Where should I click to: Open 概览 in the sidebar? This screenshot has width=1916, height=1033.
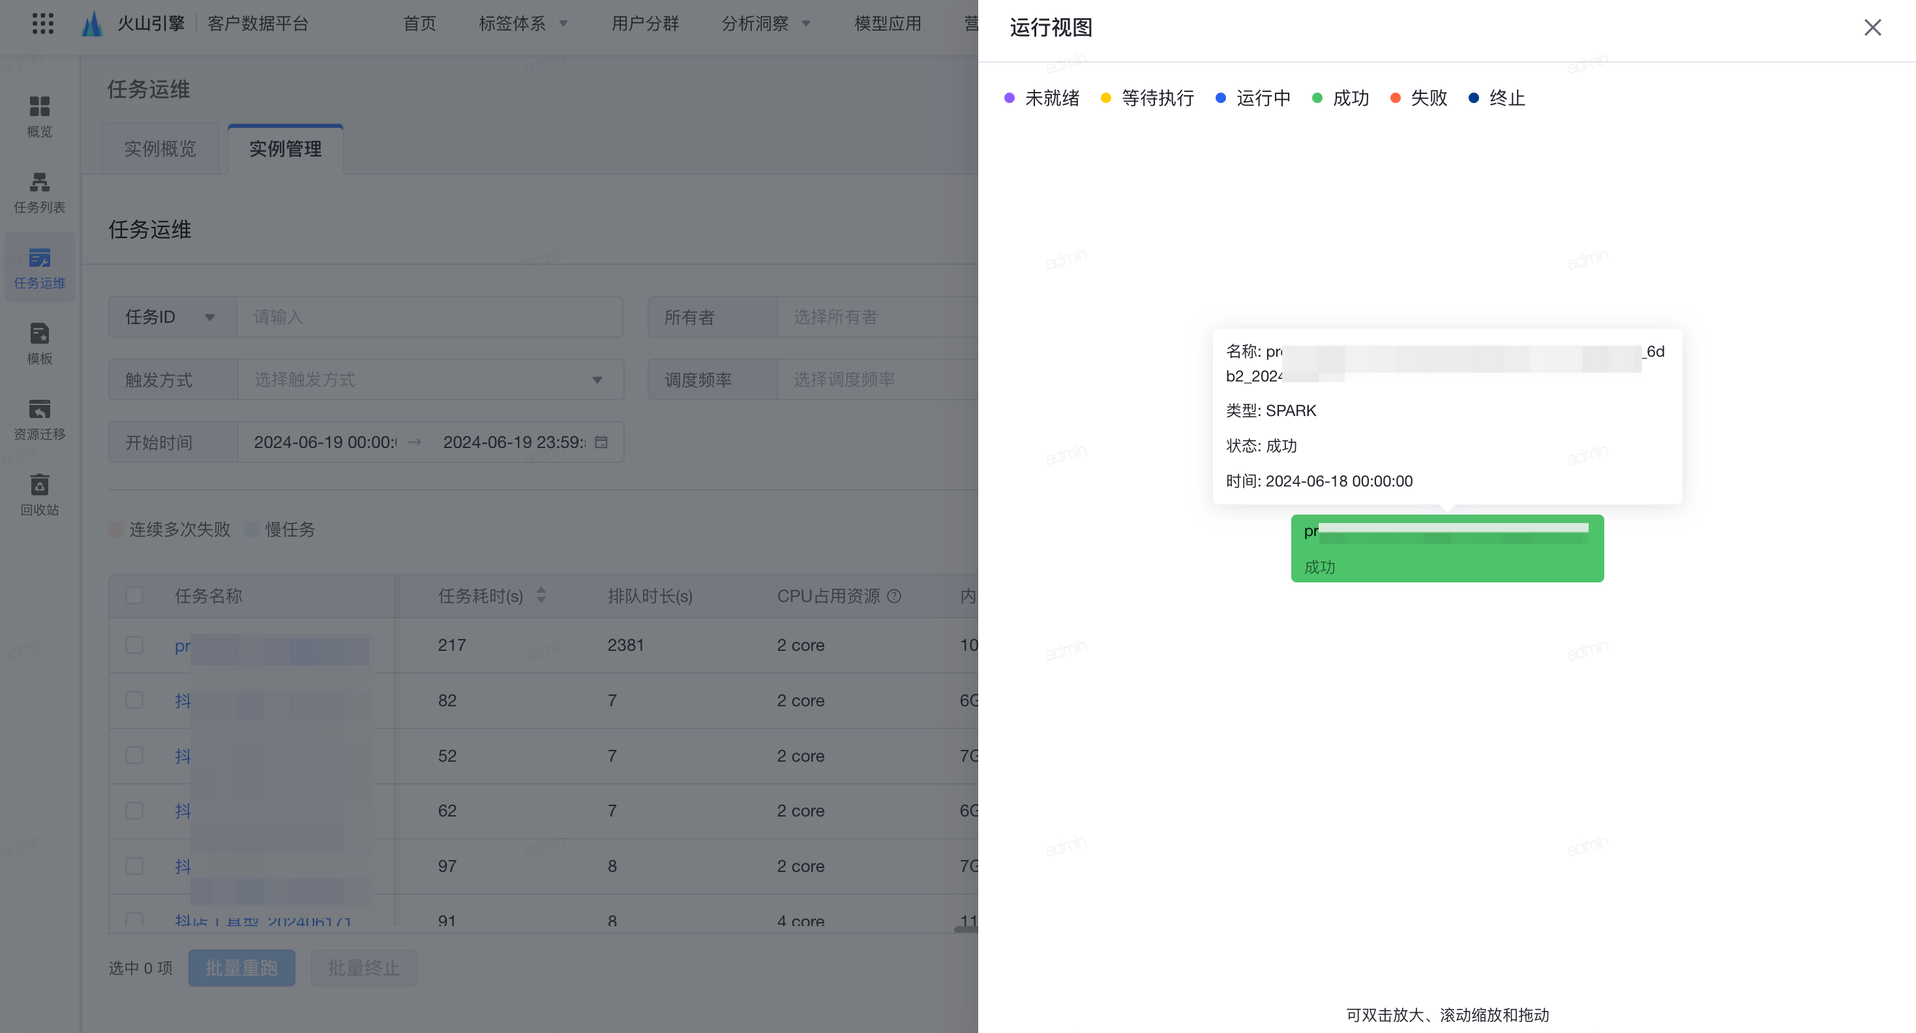pos(39,117)
